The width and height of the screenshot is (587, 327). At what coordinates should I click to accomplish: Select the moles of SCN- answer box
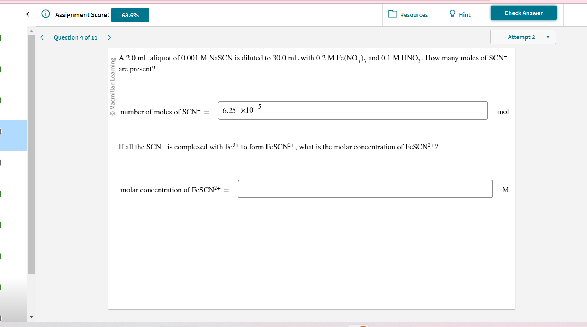(x=353, y=111)
